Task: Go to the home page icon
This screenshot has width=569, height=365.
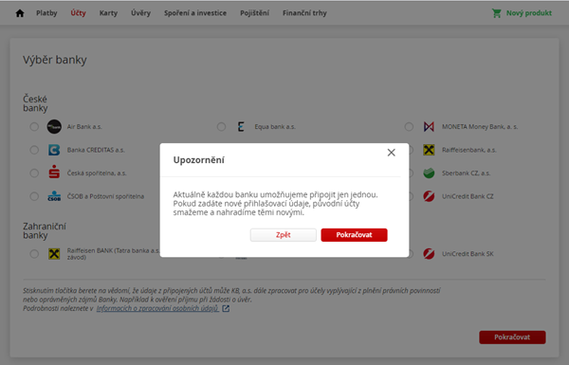Action: click(x=20, y=13)
